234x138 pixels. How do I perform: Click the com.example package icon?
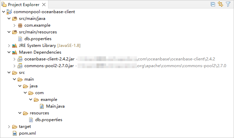pyautogui.click(x=20, y=25)
